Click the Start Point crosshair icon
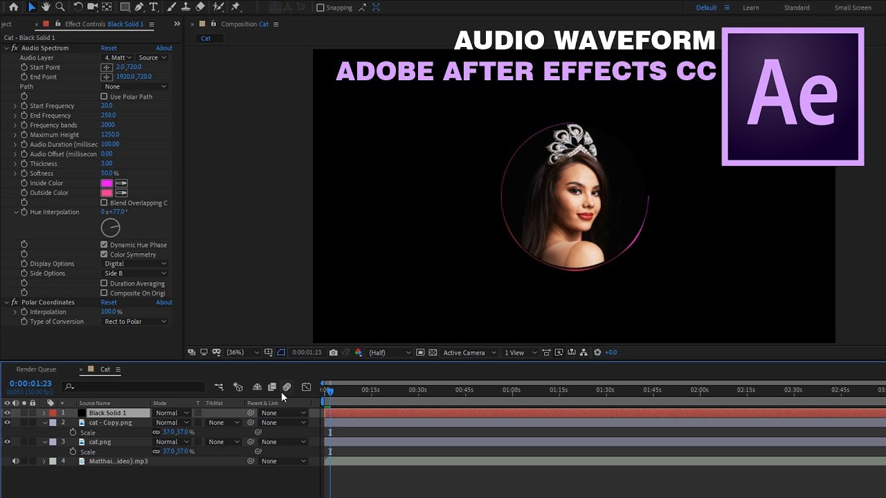Screen dimensions: 886x498 click(107, 67)
